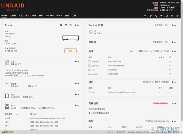
Task: Click the root user icon
Action: (x=90, y=92)
